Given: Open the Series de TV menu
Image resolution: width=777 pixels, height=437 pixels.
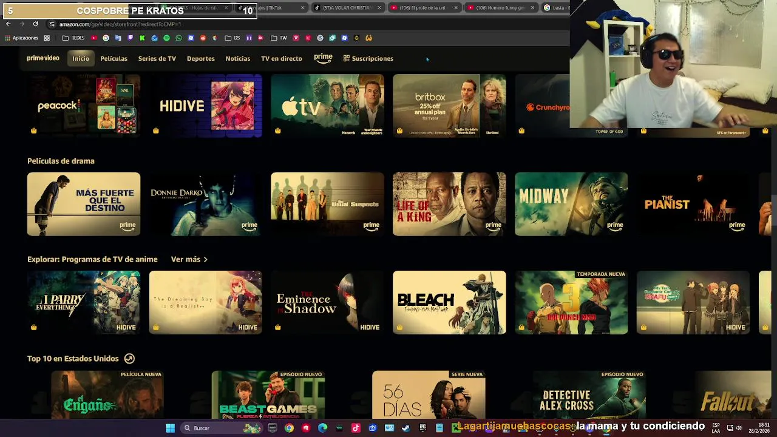Looking at the screenshot, I should [157, 58].
